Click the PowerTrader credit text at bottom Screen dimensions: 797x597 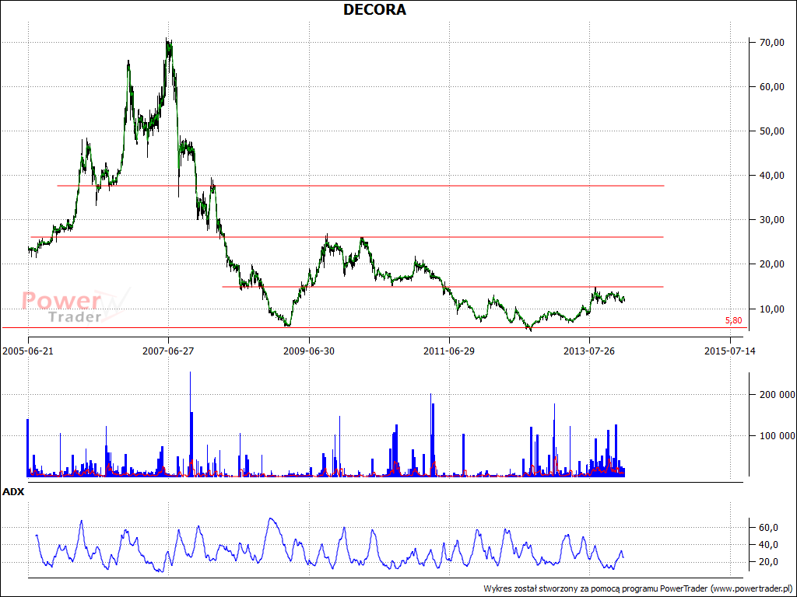click(638, 589)
